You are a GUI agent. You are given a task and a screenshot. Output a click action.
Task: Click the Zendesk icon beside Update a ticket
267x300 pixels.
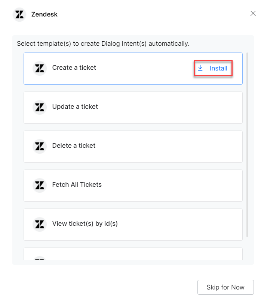[x=40, y=107]
